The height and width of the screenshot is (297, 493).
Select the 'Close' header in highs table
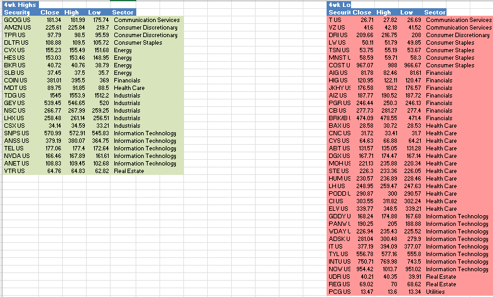(x=51, y=13)
